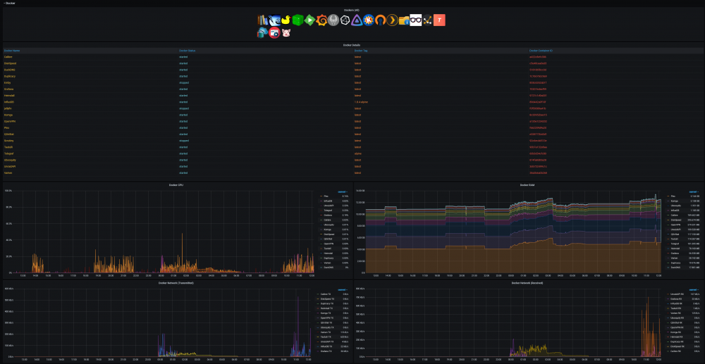Open the Calibre books icon
The image size is (705, 364).
[x=262, y=20]
